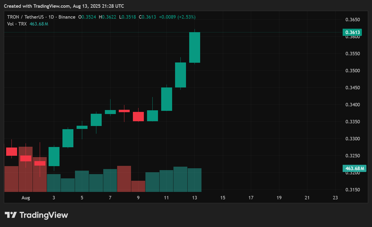Image resolution: width=372 pixels, height=227 pixels.
Task: Select the Vol · TRX indicator label
Action: 17,24
